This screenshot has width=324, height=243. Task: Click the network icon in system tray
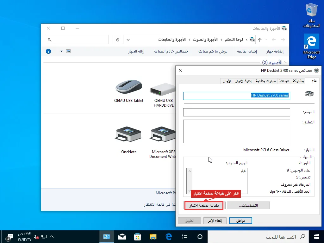(x=44, y=237)
